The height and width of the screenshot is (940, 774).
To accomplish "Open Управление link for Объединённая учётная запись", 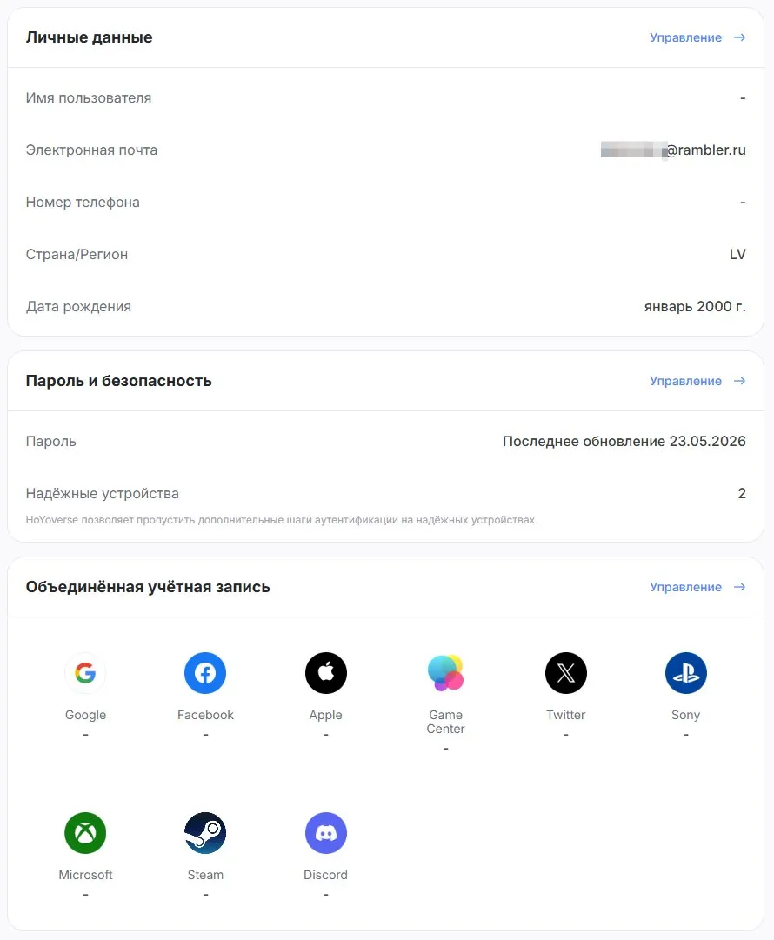I will (x=685, y=587).
